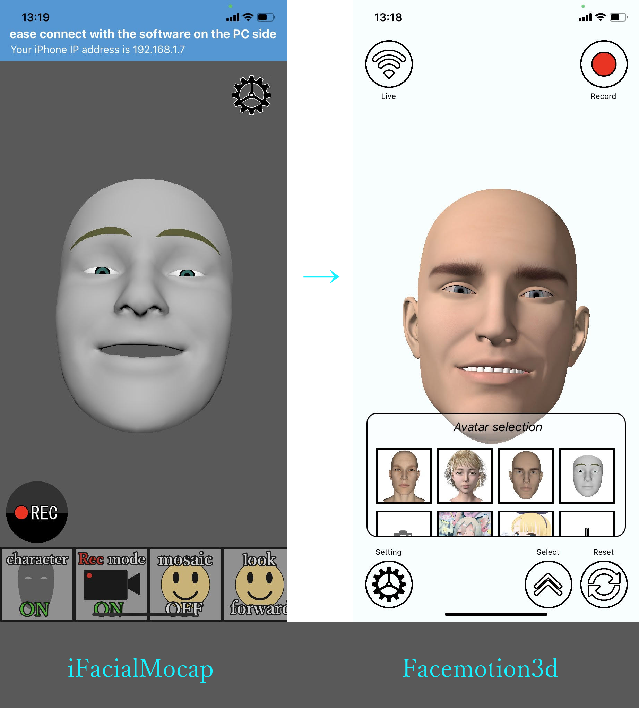The height and width of the screenshot is (708, 639).
Task: Tap the Select label above chevron button
Action: (548, 552)
